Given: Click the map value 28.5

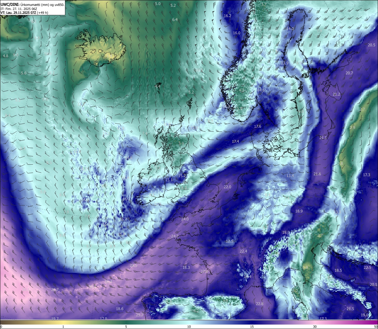Looking at the screenshot, I should [x=133, y=266].
